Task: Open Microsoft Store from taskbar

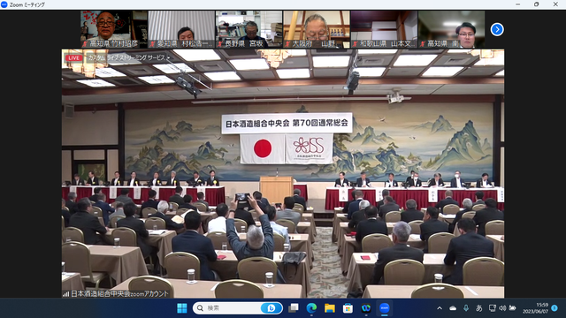Action: click(348, 308)
